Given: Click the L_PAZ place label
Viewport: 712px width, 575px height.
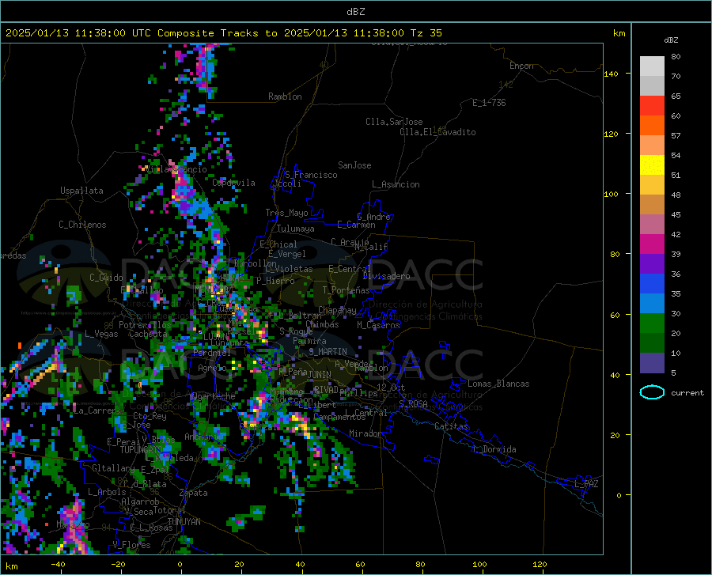Looking at the screenshot, I should pos(587,484).
